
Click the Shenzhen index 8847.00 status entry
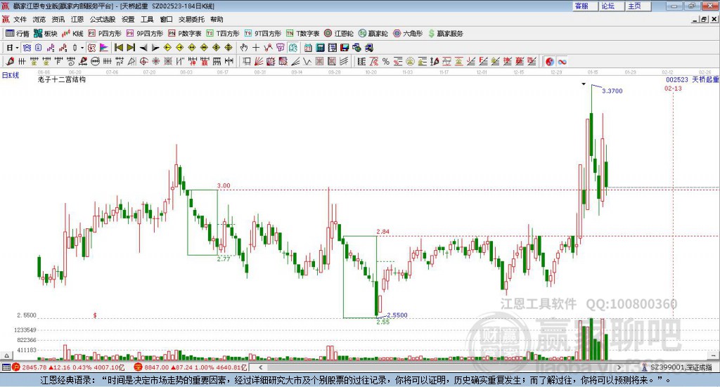191,367
